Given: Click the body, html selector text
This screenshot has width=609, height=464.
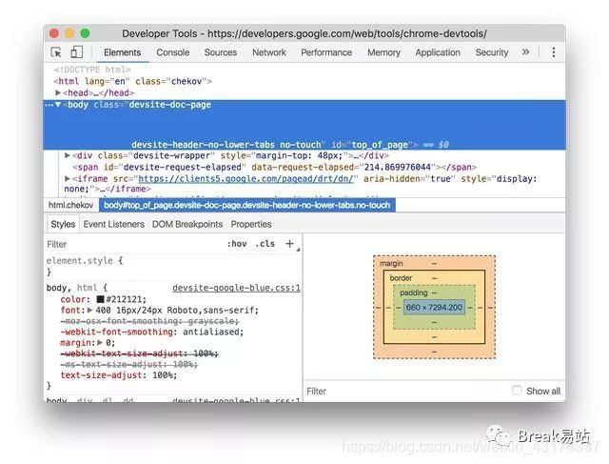Looking at the screenshot, I should coord(72,288).
